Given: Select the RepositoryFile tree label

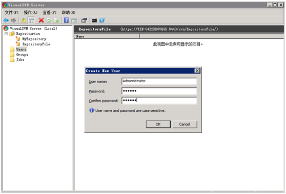Looking at the screenshot, I should [x=36, y=44].
